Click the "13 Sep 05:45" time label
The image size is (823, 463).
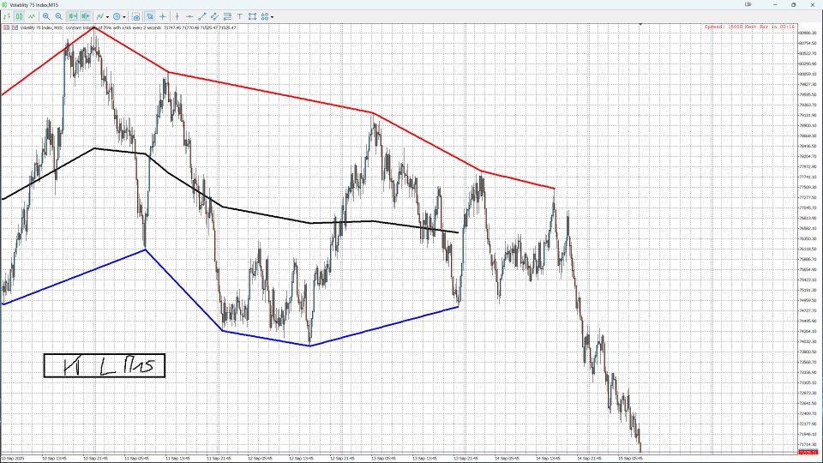[x=384, y=458]
